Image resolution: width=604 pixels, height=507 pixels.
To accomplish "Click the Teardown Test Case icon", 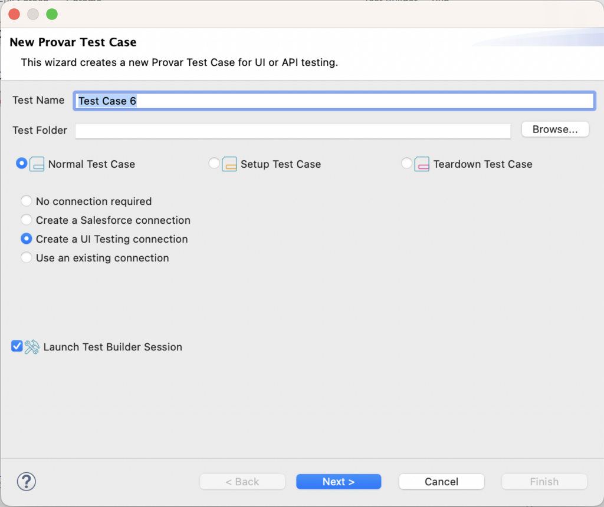I will click(422, 164).
